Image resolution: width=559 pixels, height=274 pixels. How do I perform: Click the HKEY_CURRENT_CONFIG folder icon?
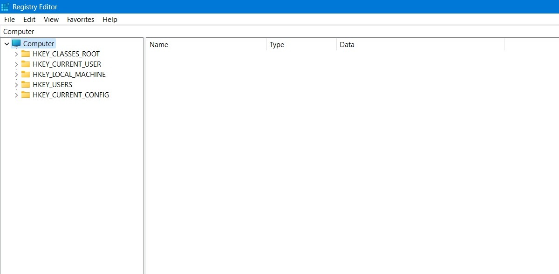(26, 95)
